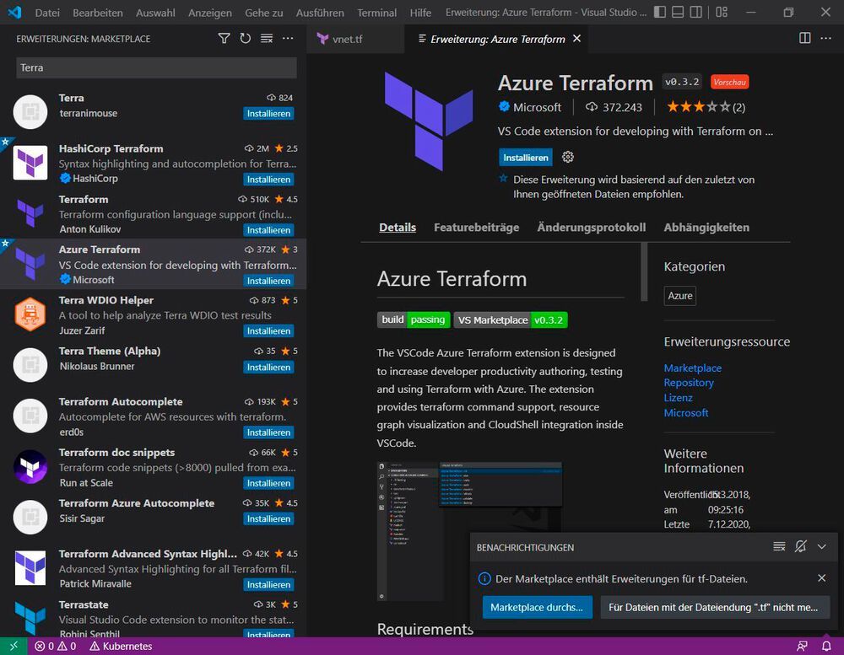Viewport: 844px width, 655px height.
Task: Switch to the Details tab
Action: pos(398,228)
